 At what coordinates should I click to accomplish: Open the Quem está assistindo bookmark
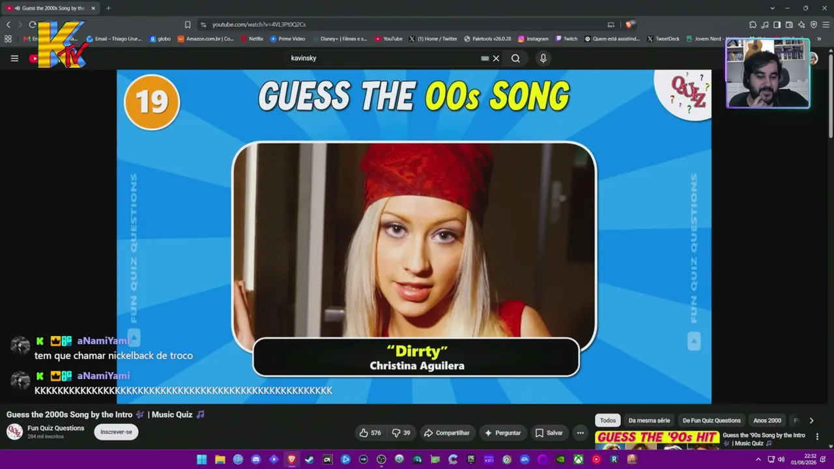coord(612,39)
